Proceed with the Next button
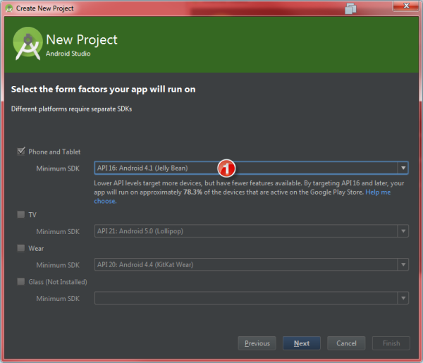 [x=302, y=343]
